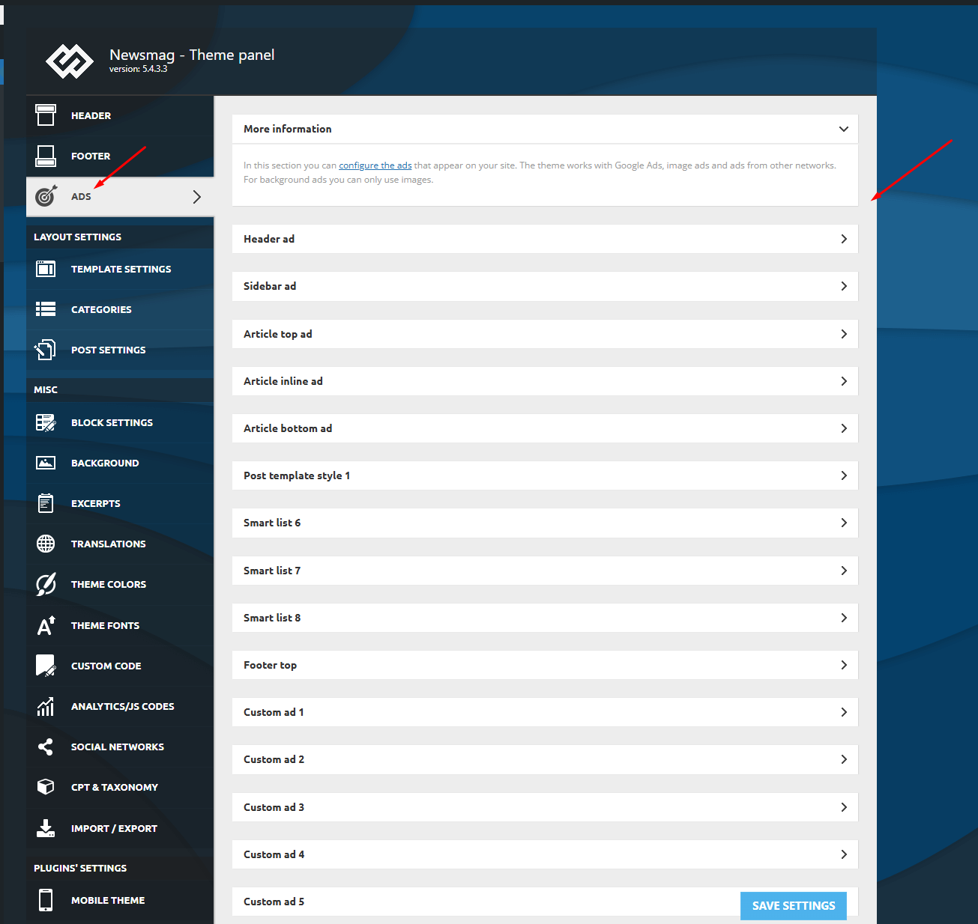Click the SAVE SETTINGS button

click(794, 905)
